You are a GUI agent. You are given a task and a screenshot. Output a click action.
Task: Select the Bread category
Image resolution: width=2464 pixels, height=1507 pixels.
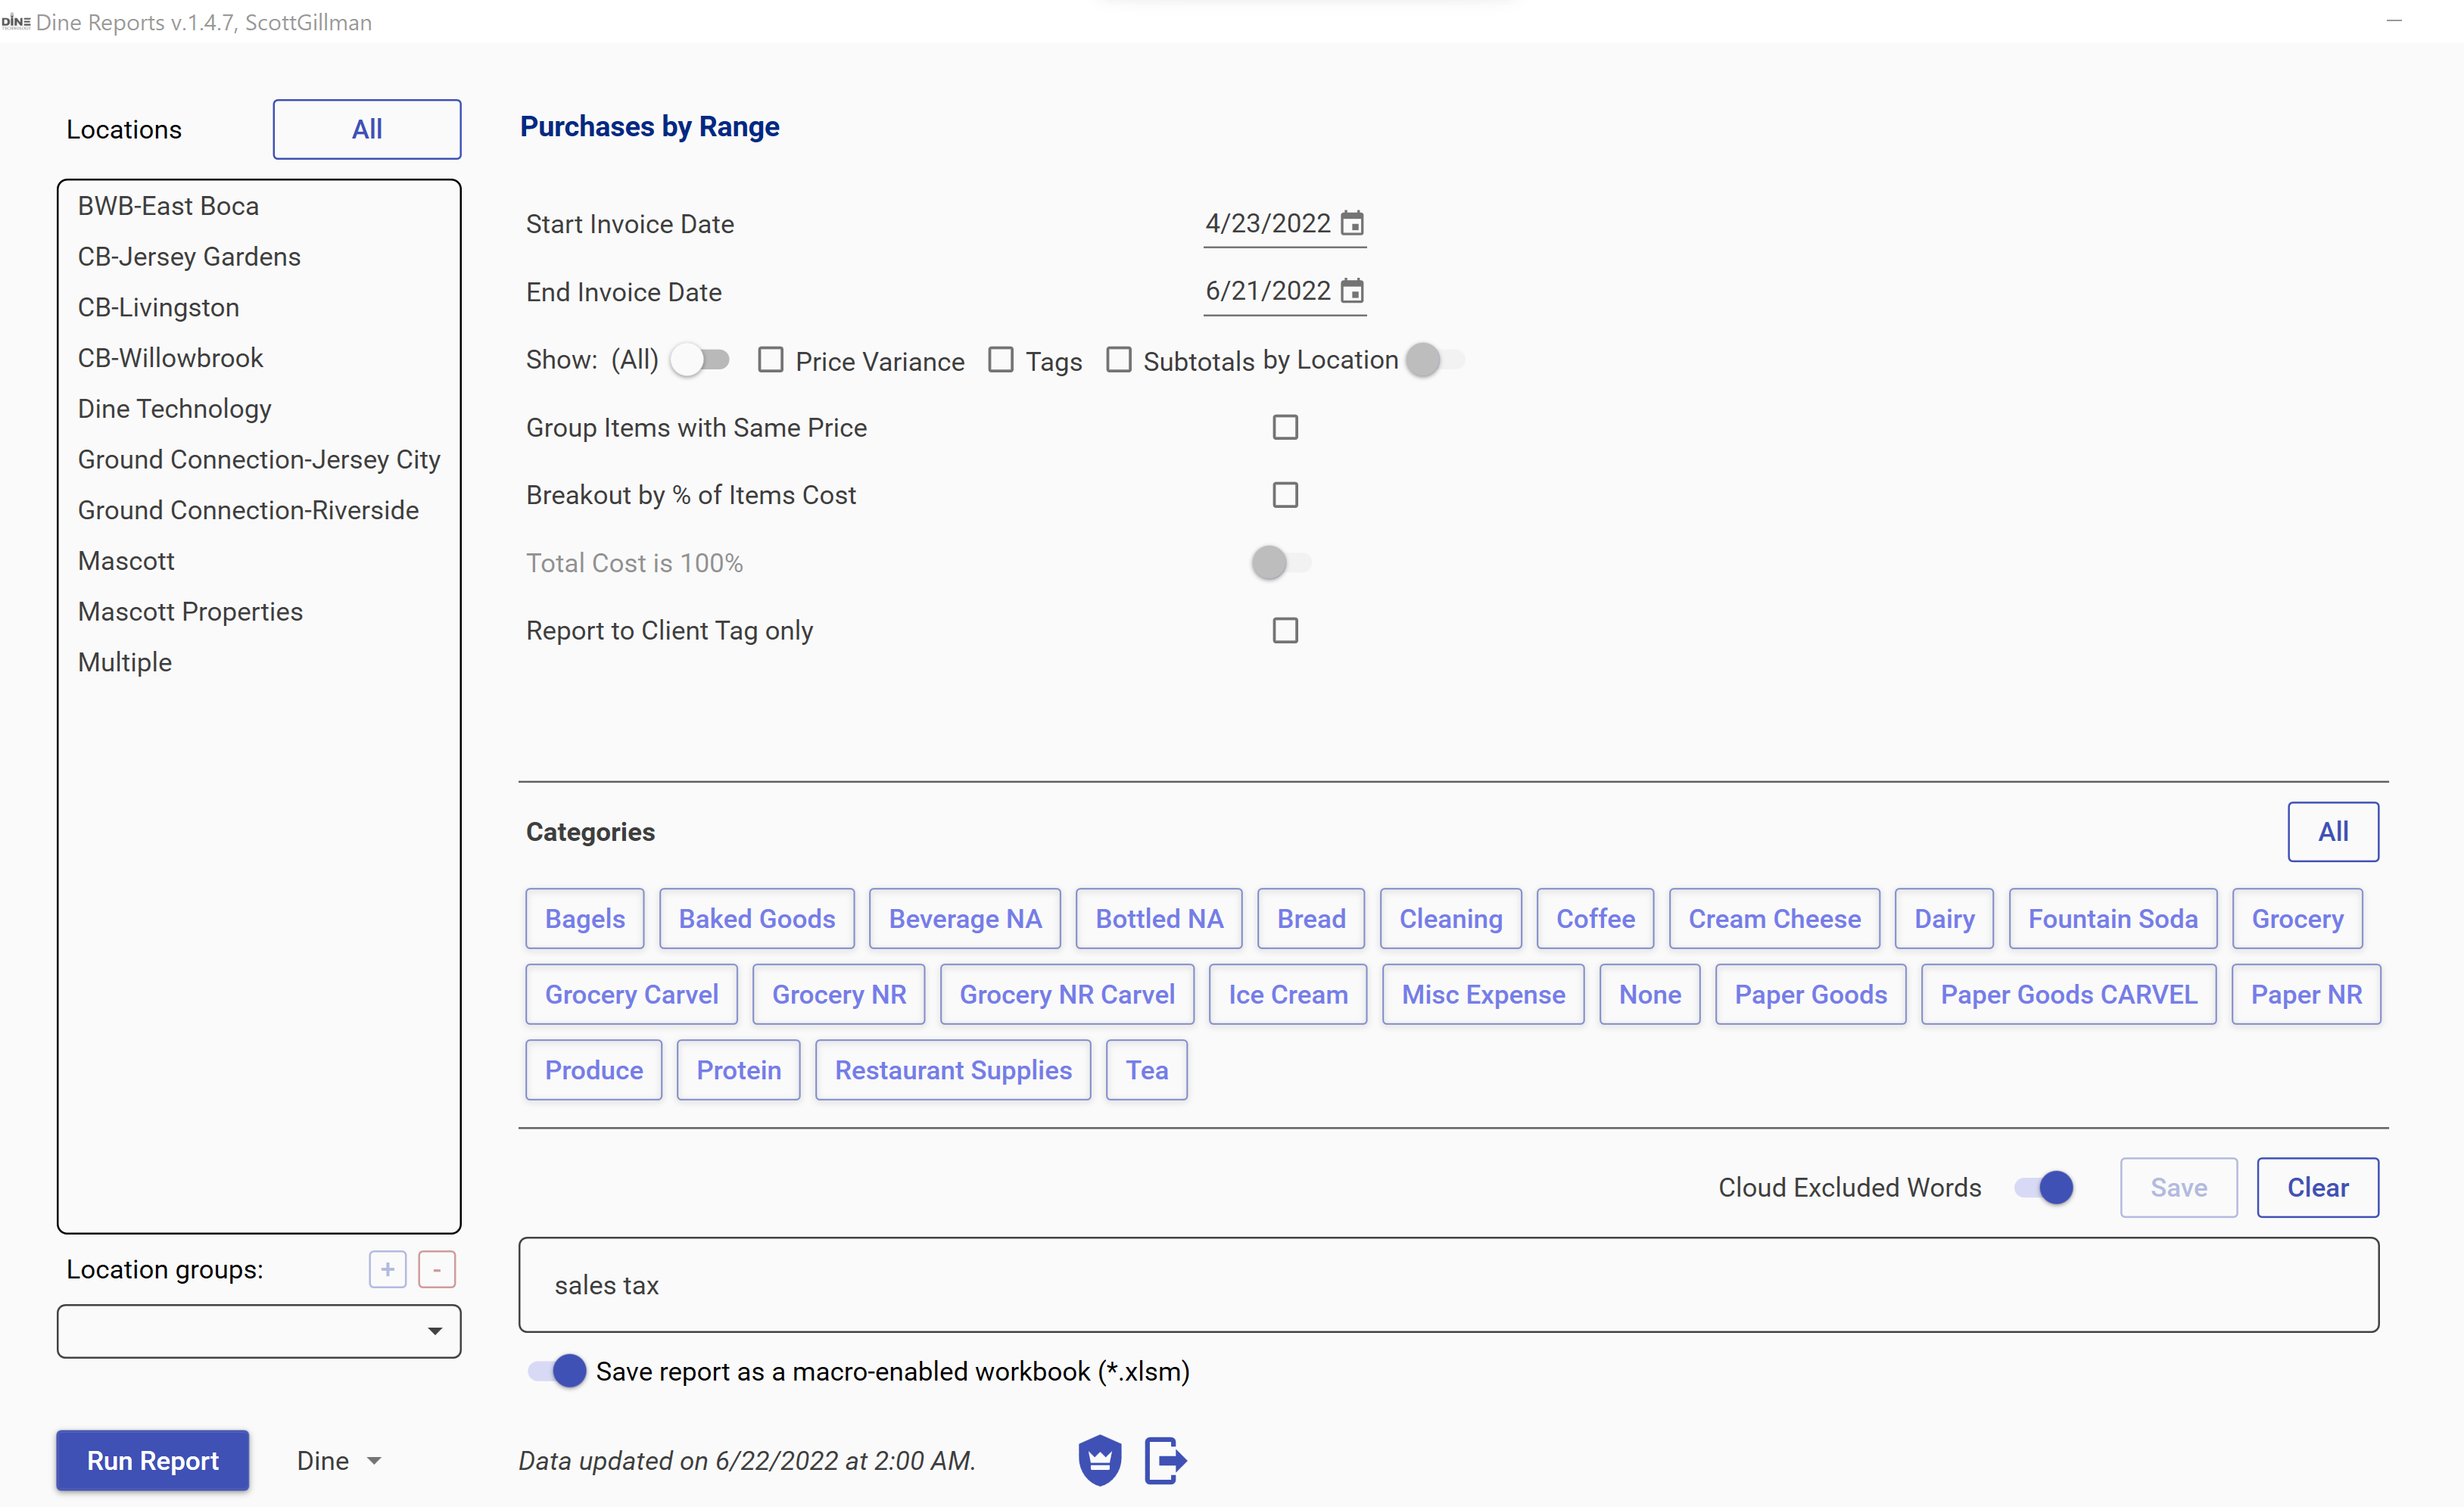point(1311,919)
